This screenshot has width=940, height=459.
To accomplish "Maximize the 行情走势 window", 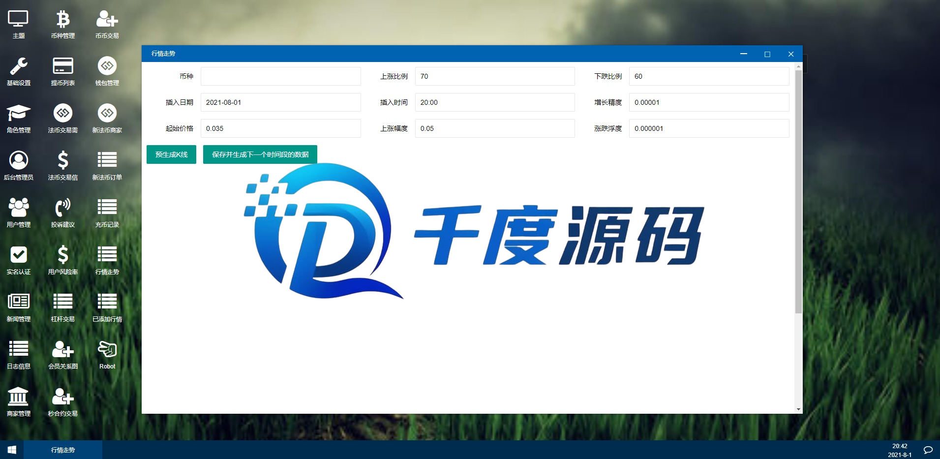I will 767,54.
